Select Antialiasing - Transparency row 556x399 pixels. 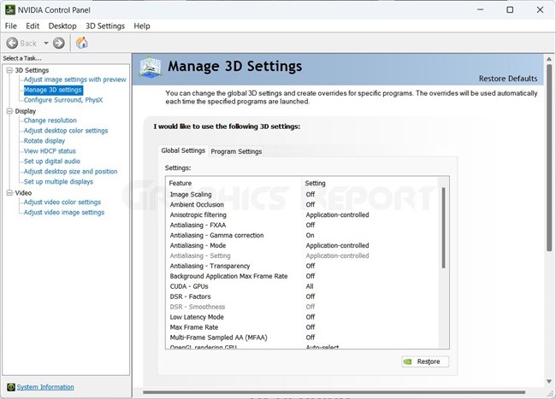[304, 266]
